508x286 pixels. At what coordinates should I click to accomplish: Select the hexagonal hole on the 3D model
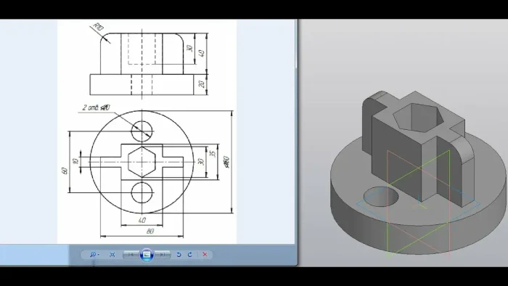click(418, 118)
